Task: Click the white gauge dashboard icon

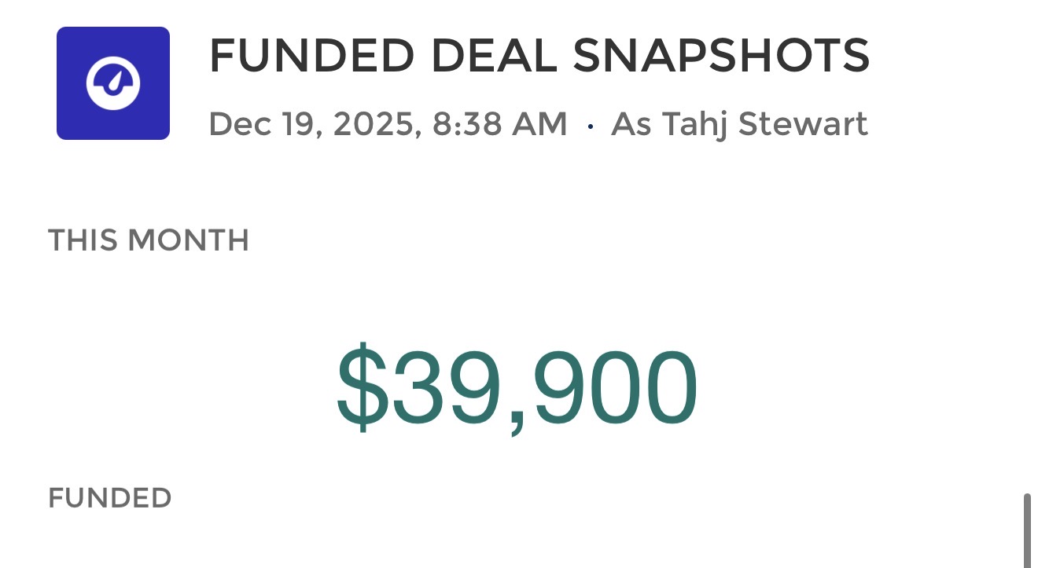Action: [113, 83]
